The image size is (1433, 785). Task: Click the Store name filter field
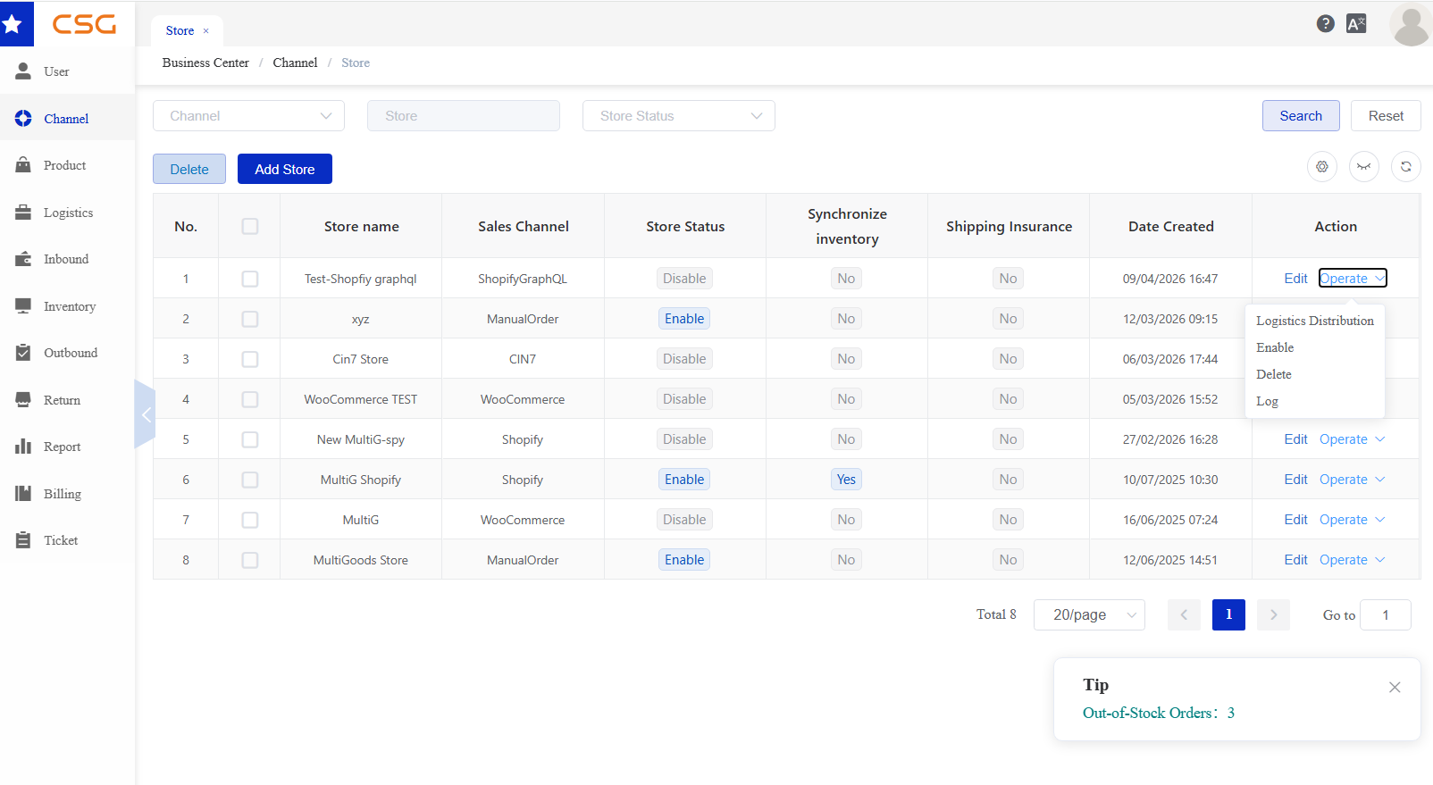coord(464,116)
